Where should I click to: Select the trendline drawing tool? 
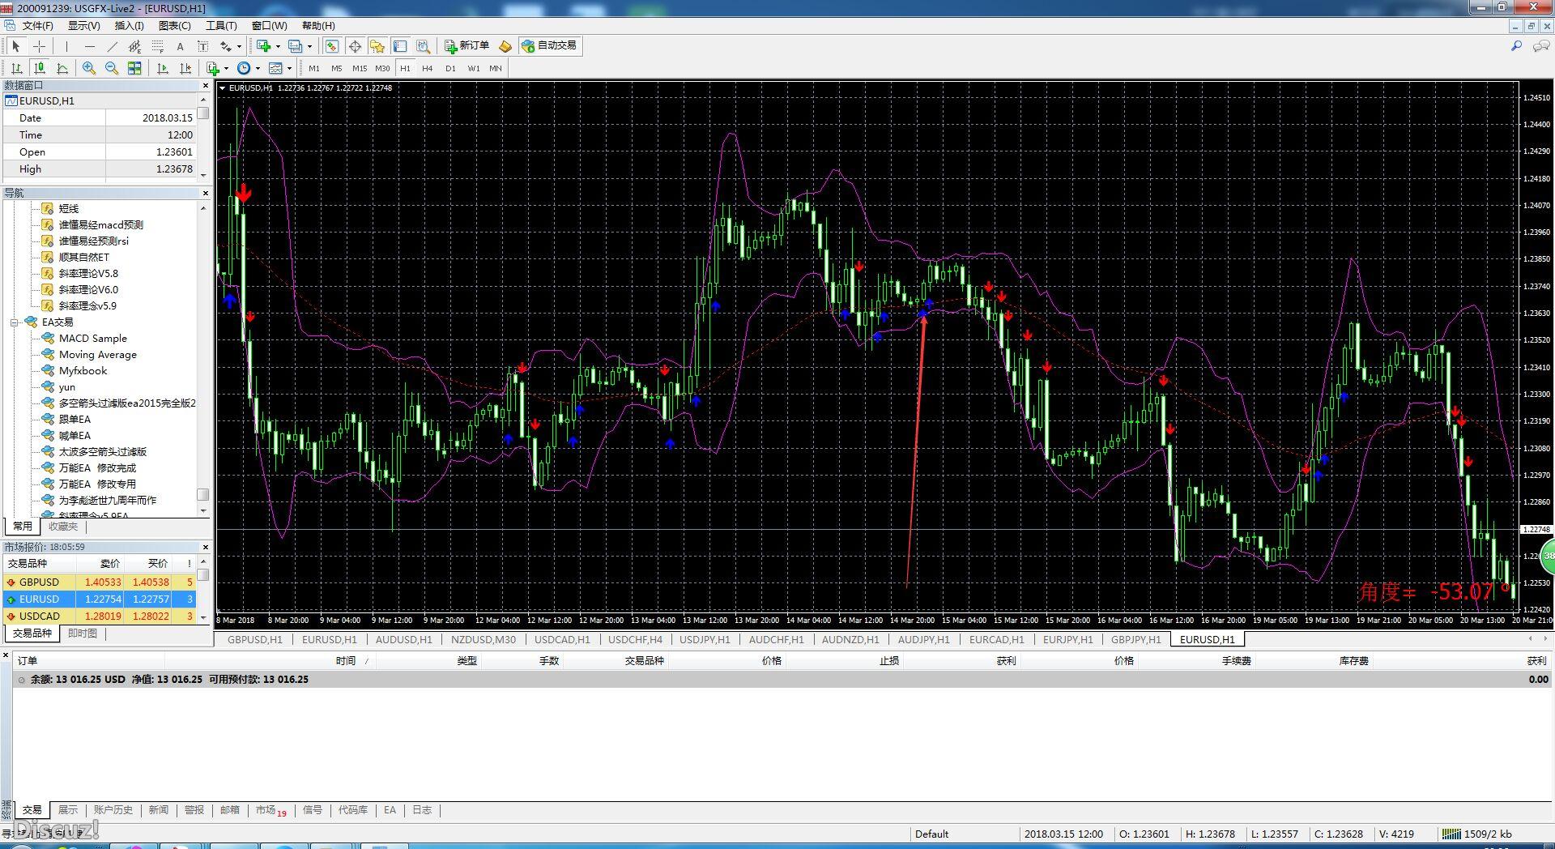pos(112,46)
